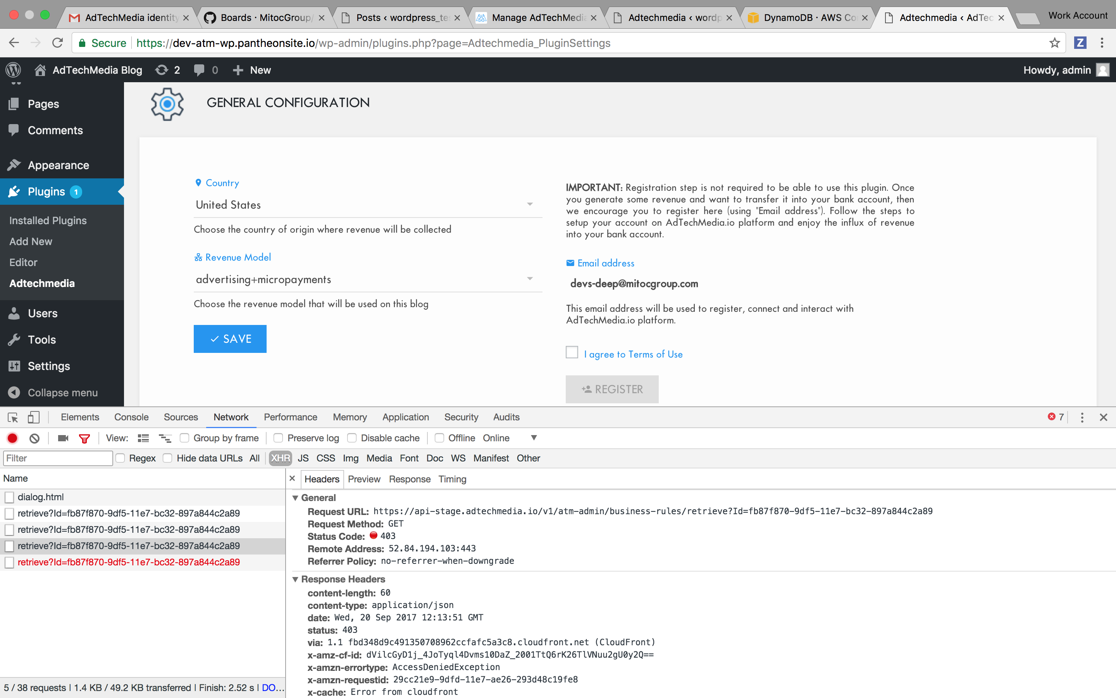Clear the network log
1116x698 pixels.
click(x=34, y=438)
